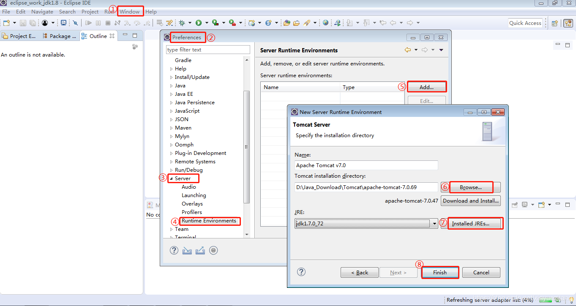This screenshot has width=576, height=306.
Task: Click the Step Into debug icon
Action: coord(127,23)
